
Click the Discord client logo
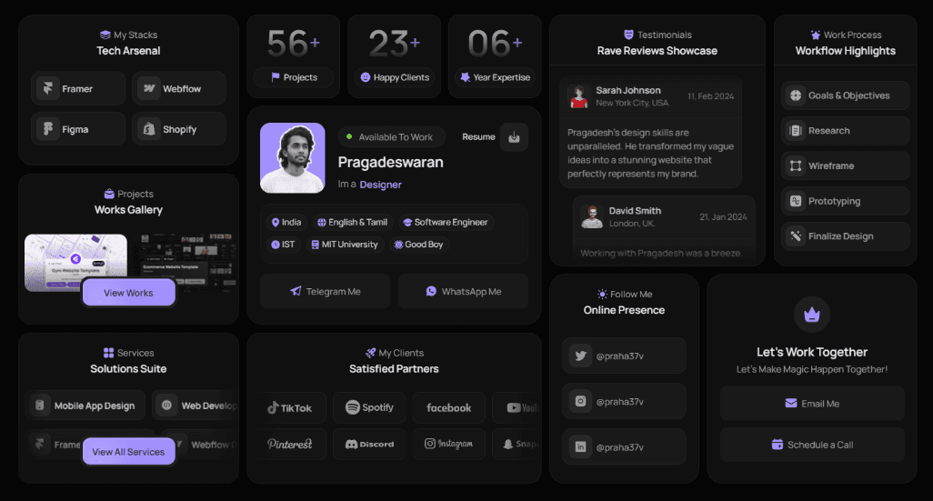click(369, 444)
